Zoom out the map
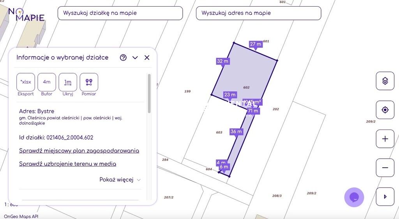This screenshot has height=219, width=399. [x=385, y=168]
